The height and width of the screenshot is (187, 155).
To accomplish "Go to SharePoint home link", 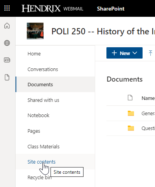I will click(x=111, y=9).
